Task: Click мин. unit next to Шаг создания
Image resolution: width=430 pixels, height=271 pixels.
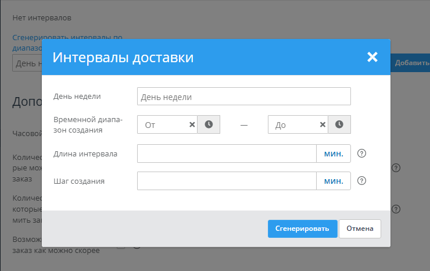Action: 333,181
